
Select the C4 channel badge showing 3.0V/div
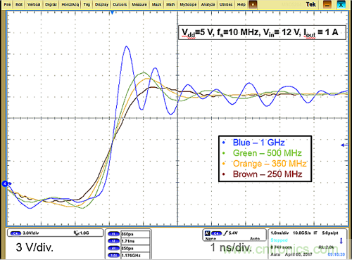point(15,233)
